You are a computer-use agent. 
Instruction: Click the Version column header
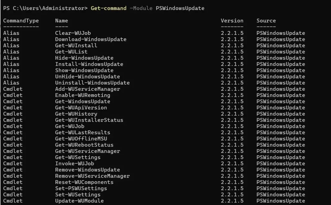pos(232,21)
